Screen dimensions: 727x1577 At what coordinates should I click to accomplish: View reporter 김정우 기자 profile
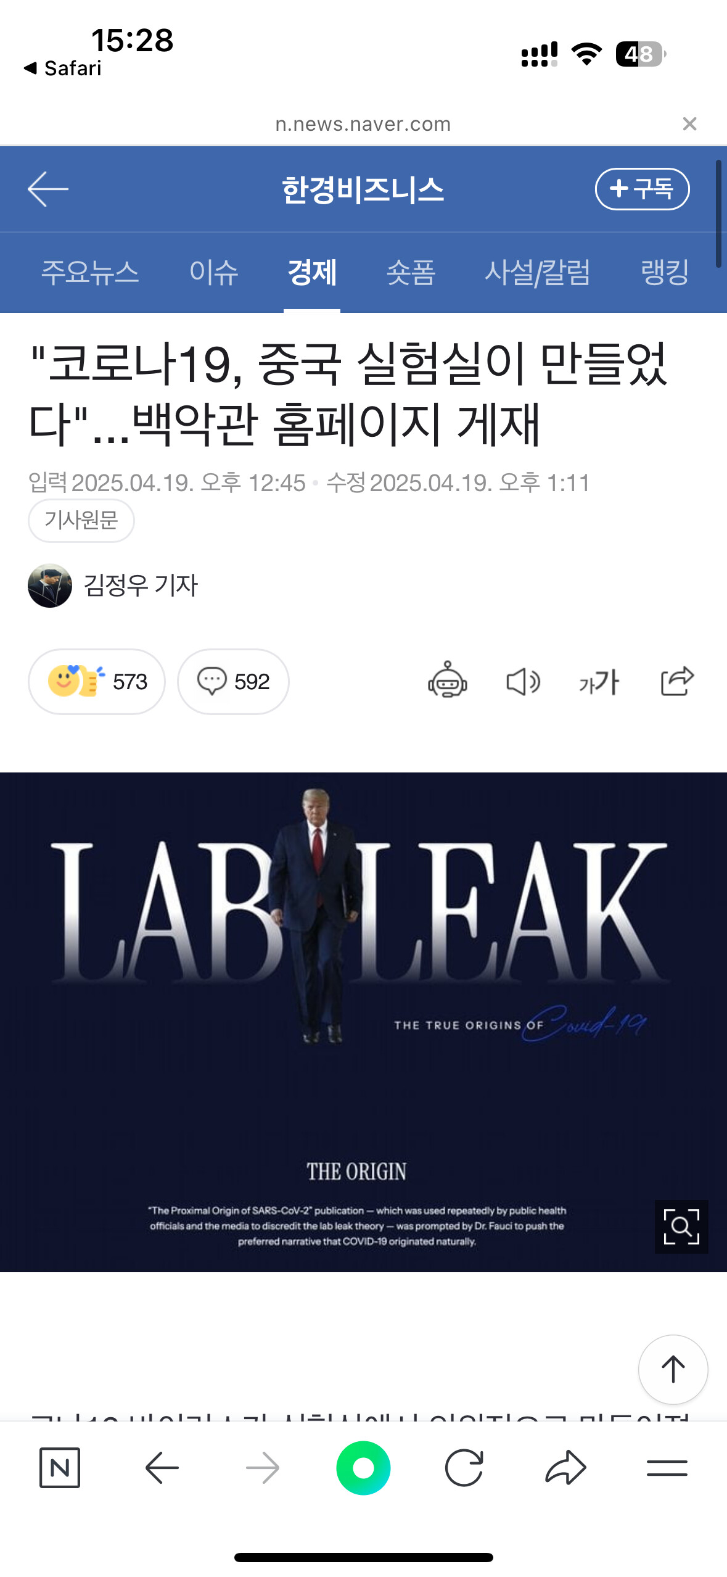(113, 585)
